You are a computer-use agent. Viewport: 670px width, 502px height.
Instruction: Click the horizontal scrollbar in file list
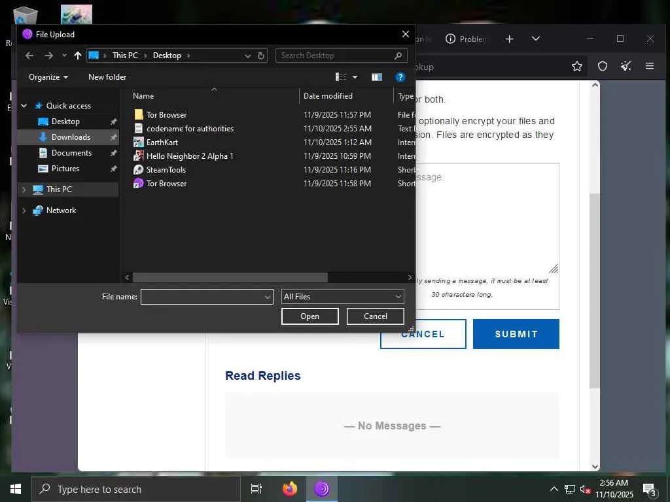(x=230, y=277)
